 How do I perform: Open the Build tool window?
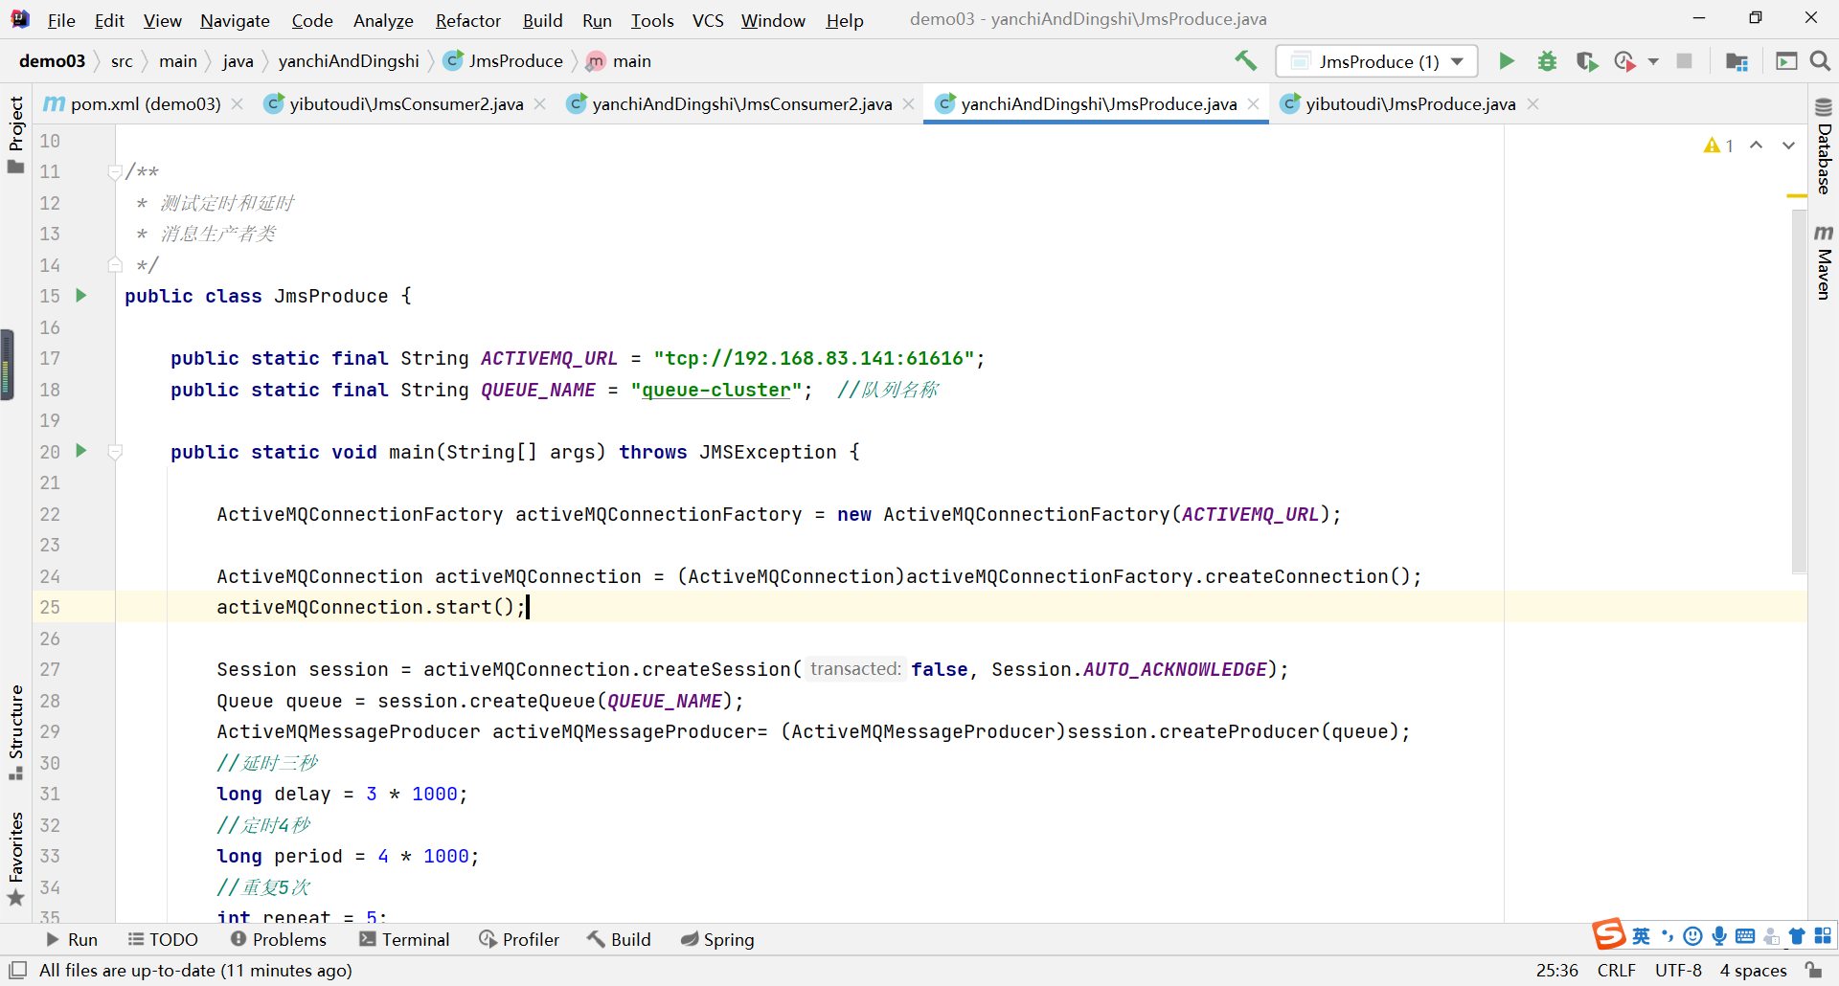coord(619,939)
